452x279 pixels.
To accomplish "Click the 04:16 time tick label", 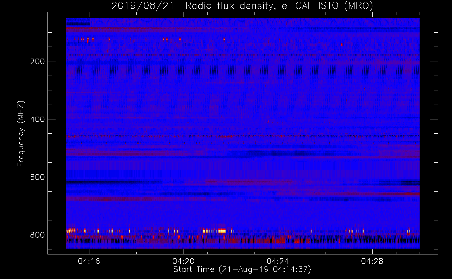I will pyautogui.click(x=89, y=261).
